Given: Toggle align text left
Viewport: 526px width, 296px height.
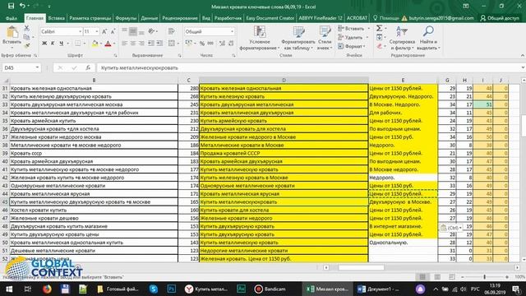Looking at the screenshot, I should point(124,44).
